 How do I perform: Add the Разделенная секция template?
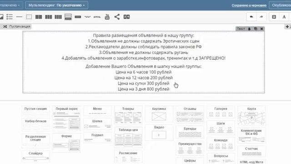pyautogui.click(x=35, y=141)
